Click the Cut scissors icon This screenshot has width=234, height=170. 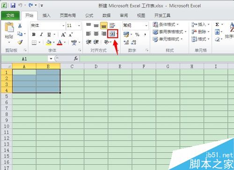[x=20, y=26]
